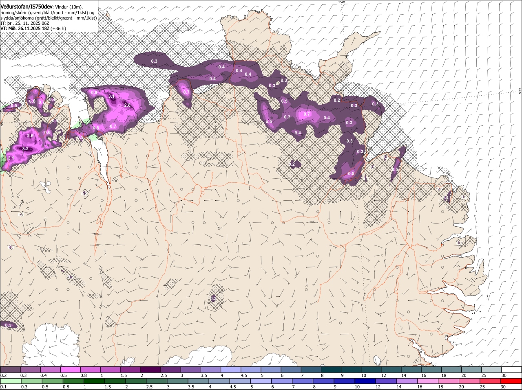Pick the red rain swatch at 30
The width and height of the screenshot is (522, 390).
(511, 381)
